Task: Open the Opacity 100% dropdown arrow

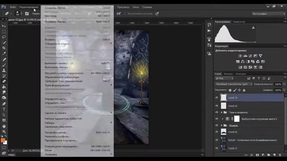Action: point(284,84)
